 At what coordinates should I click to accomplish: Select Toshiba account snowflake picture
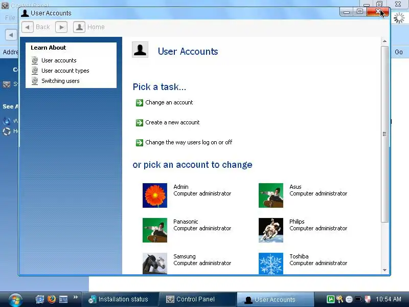[271, 264]
